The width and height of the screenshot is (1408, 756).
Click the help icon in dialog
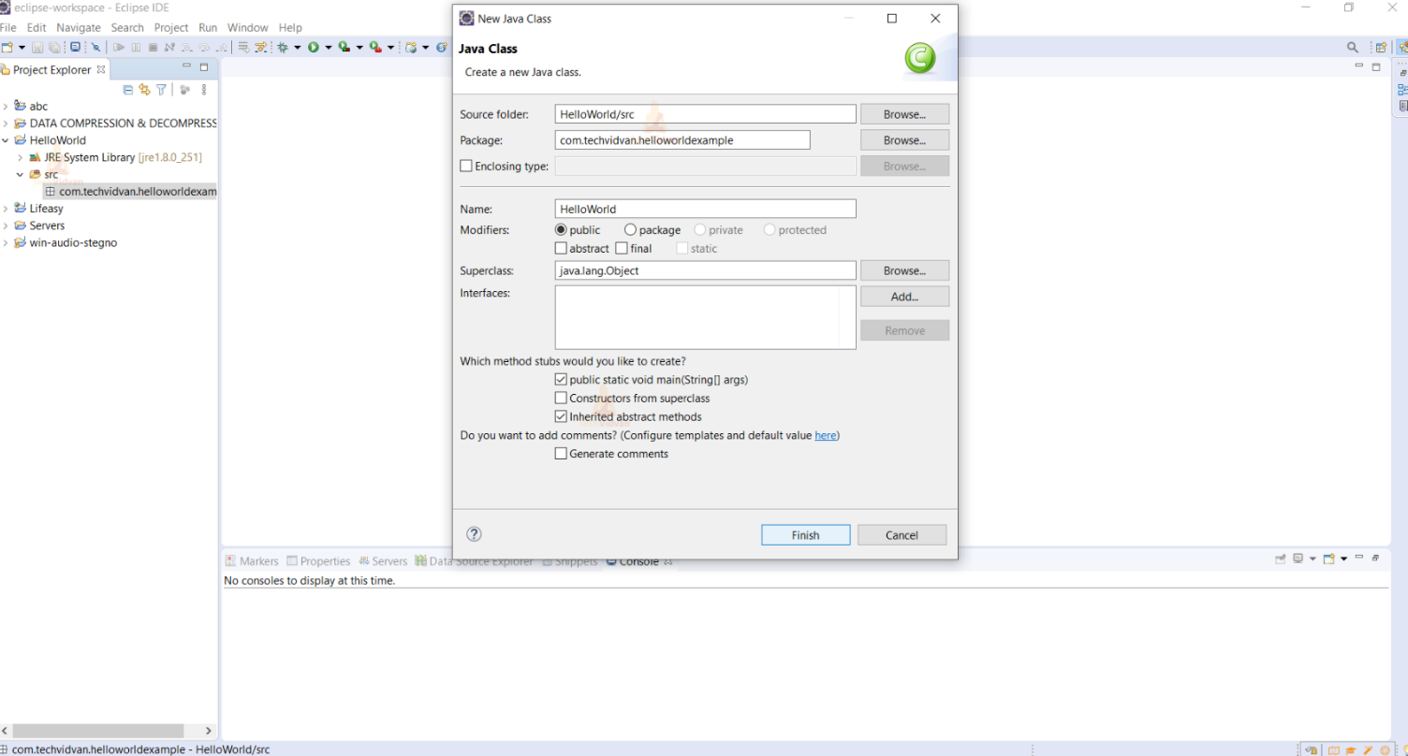[474, 534]
